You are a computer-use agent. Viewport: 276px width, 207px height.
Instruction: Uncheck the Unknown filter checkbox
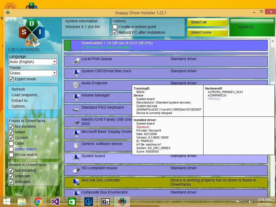click(11, 176)
